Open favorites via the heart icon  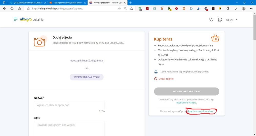211,19
